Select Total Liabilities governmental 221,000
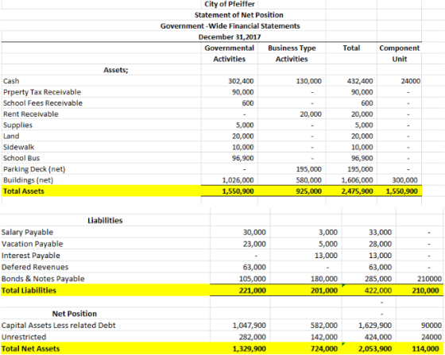445x355 pixels. coord(253,291)
